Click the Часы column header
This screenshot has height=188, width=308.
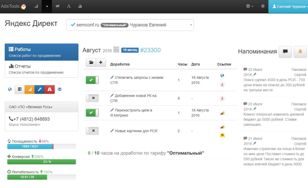(183, 64)
